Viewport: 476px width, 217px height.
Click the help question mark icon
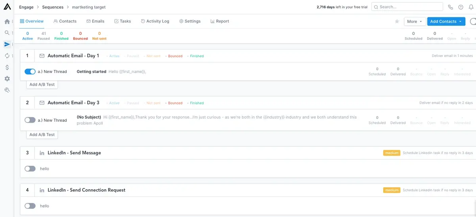pos(461,7)
